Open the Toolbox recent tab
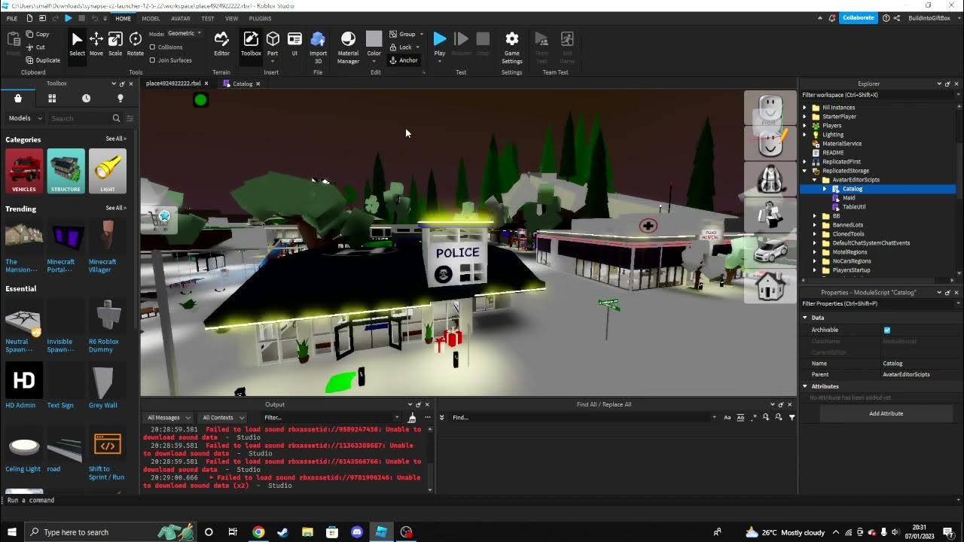 (x=86, y=99)
